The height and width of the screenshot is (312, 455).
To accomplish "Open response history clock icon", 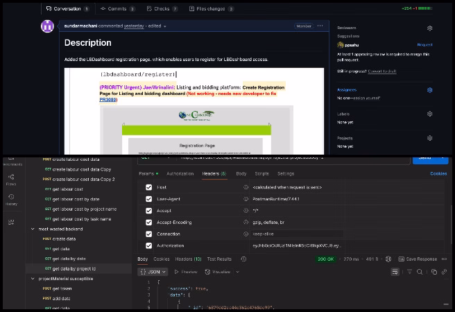I will tap(243, 259).
